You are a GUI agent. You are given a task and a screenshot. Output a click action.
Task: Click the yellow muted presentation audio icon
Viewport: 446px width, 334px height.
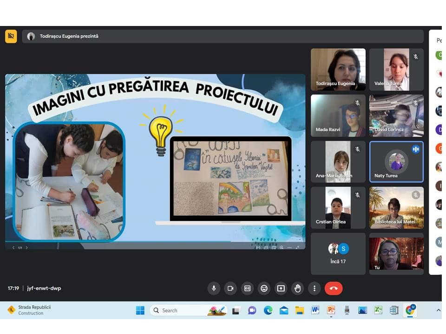point(11,36)
